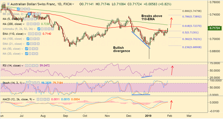Expand MA (50, close) legend dropdown arrow

tap(22, 49)
